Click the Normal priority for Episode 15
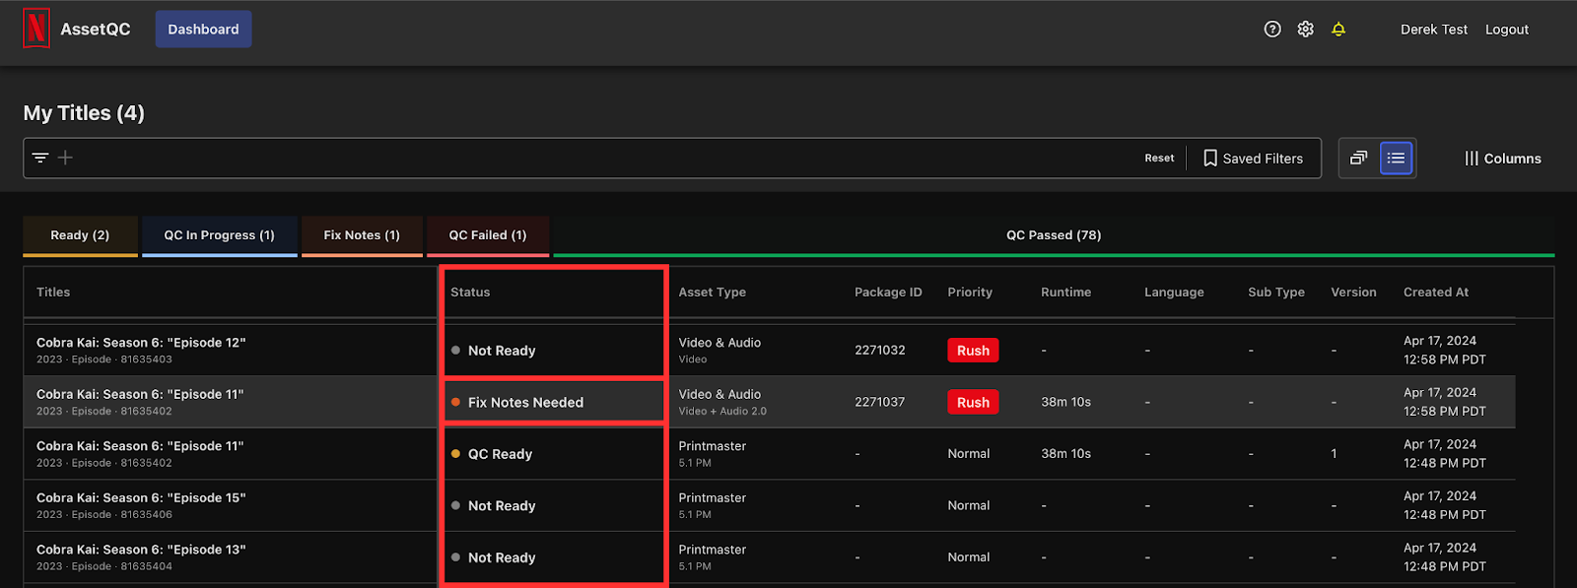The height and width of the screenshot is (588, 1577). coord(969,506)
